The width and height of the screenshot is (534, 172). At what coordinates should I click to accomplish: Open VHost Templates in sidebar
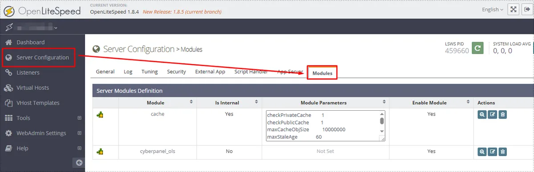[38, 103]
